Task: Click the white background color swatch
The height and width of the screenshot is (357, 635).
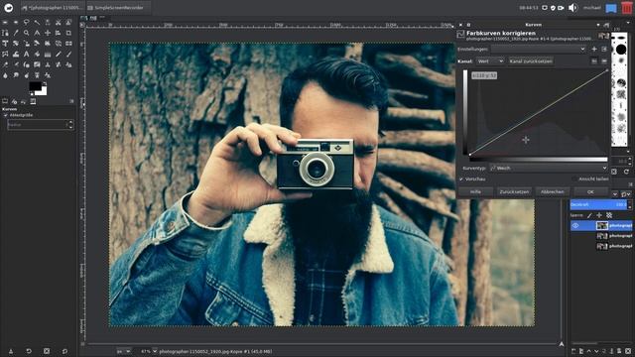Action: pos(44,92)
